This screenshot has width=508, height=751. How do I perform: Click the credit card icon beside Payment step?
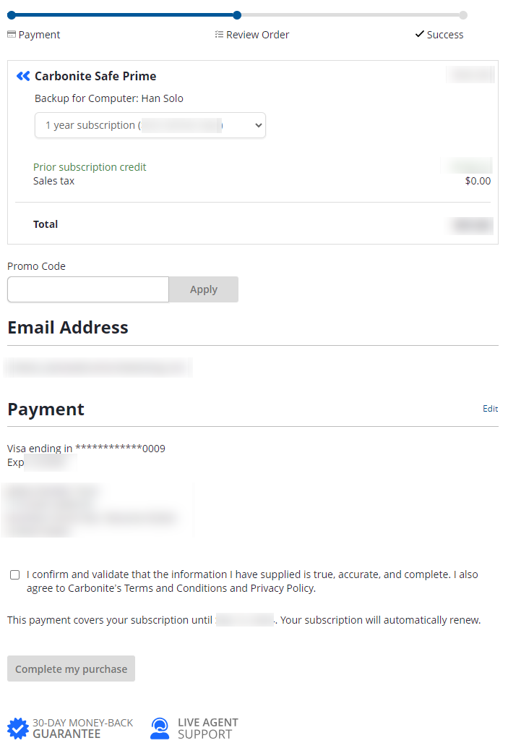12,35
